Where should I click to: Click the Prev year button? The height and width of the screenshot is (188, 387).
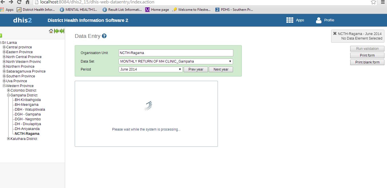pyautogui.click(x=196, y=69)
